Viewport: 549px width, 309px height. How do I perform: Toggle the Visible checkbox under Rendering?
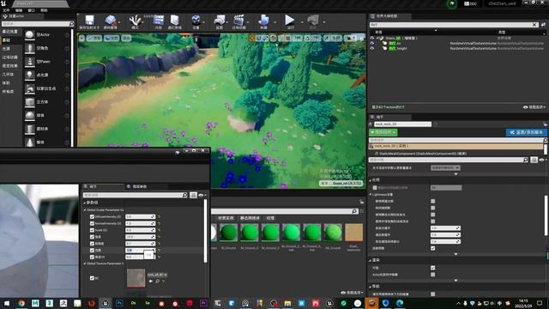tap(432, 268)
